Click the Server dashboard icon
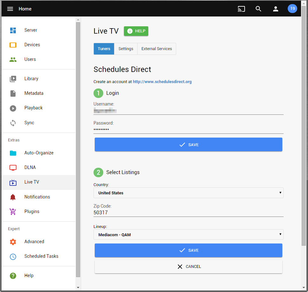 coord(13,30)
